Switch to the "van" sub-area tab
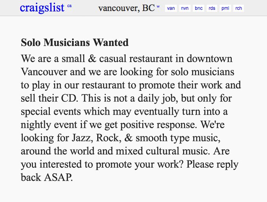Viewport: 267px width, 202px height. click(x=171, y=8)
